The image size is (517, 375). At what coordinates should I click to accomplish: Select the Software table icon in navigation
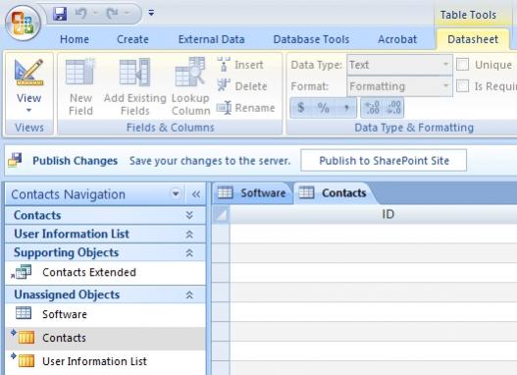click(24, 313)
